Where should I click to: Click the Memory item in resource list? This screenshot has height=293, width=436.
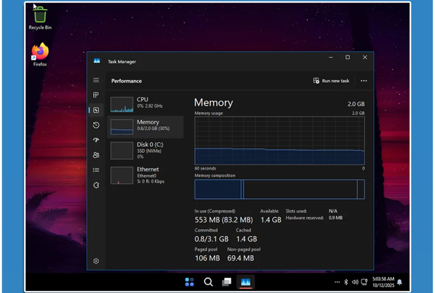(145, 126)
